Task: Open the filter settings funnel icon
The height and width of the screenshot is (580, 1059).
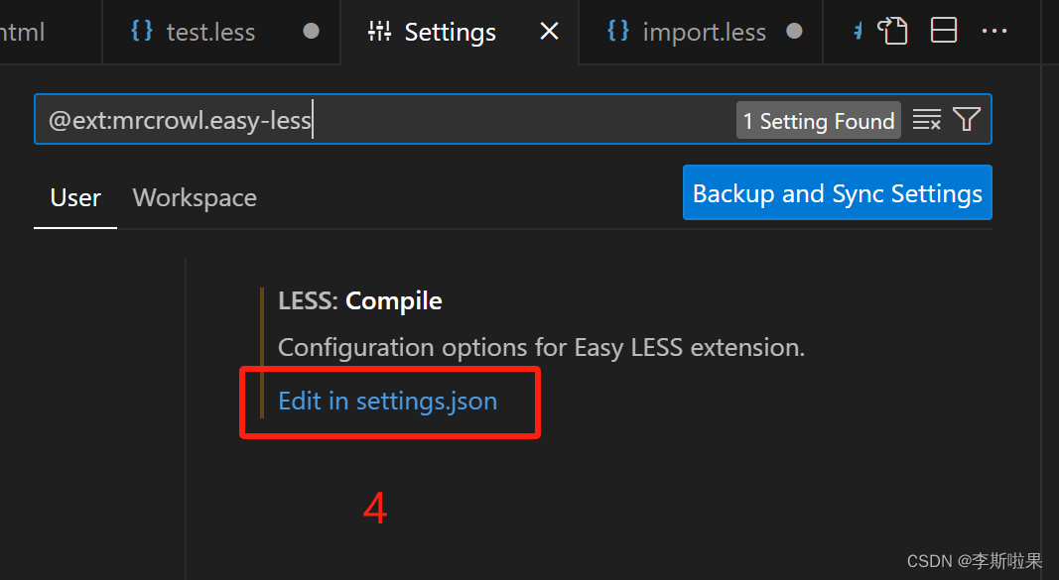Action: [967, 120]
